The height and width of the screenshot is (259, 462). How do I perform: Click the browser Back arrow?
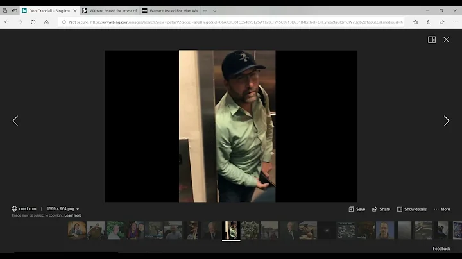(6, 22)
